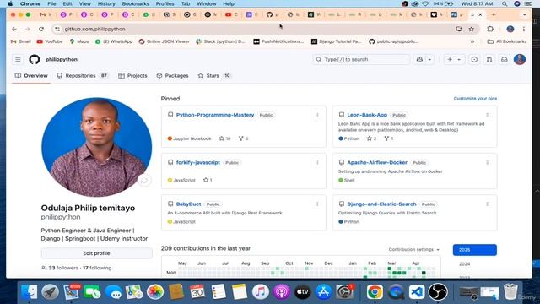Open the Bookmarks menu in the menu bar
Image resolution: width=540 pixels, height=304 pixels.
135,3
